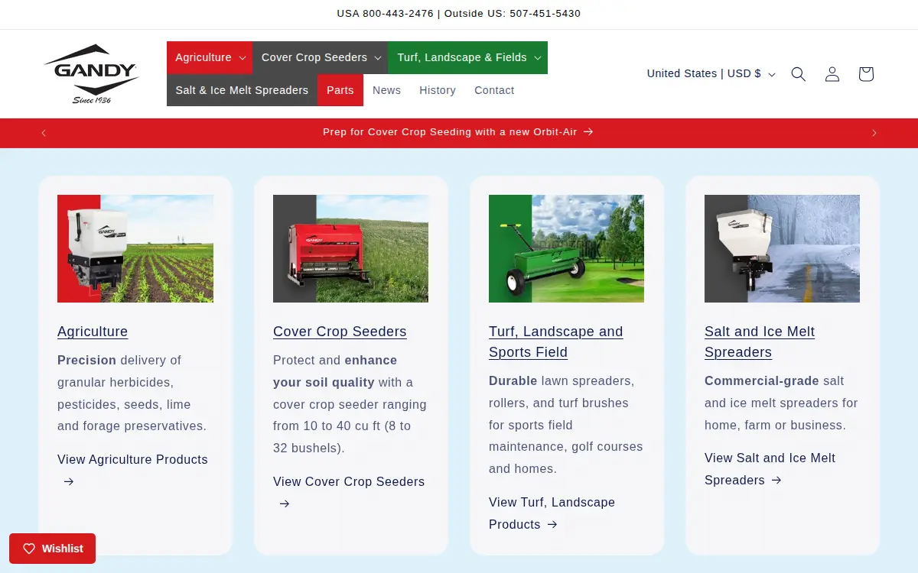
Task: Show next announcement with right arrow
Action: (874, 133)
